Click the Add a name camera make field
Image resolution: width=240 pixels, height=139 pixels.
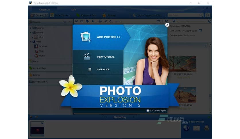tap(189, 35)
